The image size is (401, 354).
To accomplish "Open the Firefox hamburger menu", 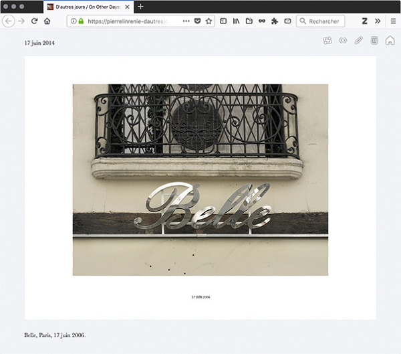I will pos(392,21).
